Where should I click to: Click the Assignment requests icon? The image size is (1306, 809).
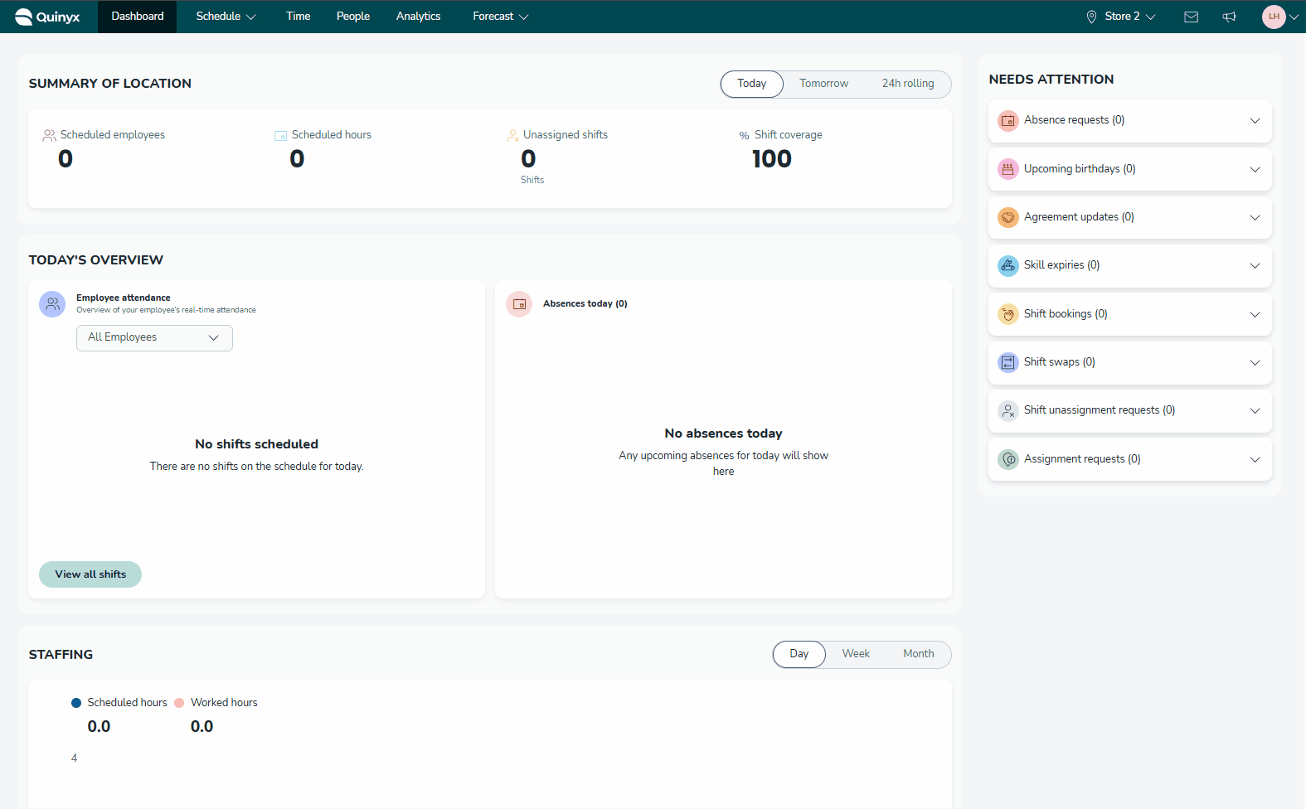[x=1008, y=459]
